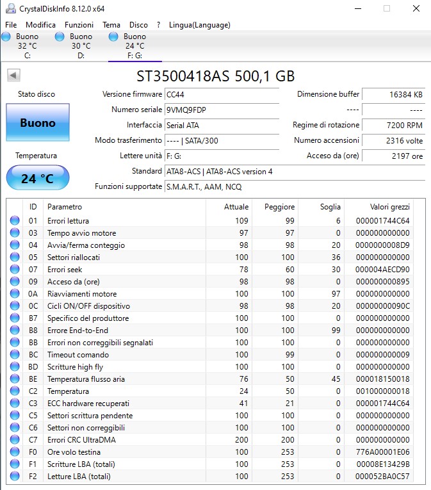Click the status orb for Letture LBA (totali)
The width and height of the screenshot is (431, 490).
(15, 477)
